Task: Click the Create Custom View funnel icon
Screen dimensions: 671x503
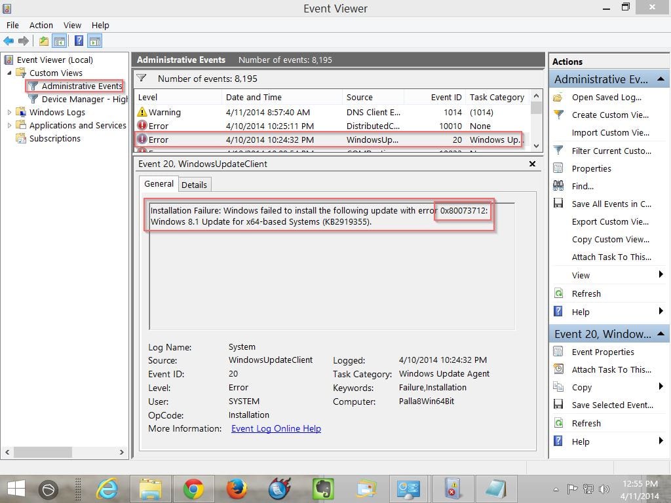Action: [x=558, y=115]
